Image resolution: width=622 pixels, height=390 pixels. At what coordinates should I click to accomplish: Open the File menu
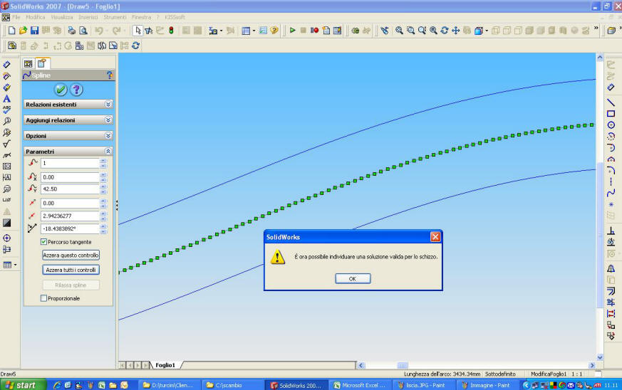pyautogui.click(x=16, y=17)
